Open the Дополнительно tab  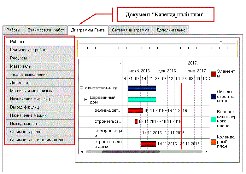coord(171,30)
